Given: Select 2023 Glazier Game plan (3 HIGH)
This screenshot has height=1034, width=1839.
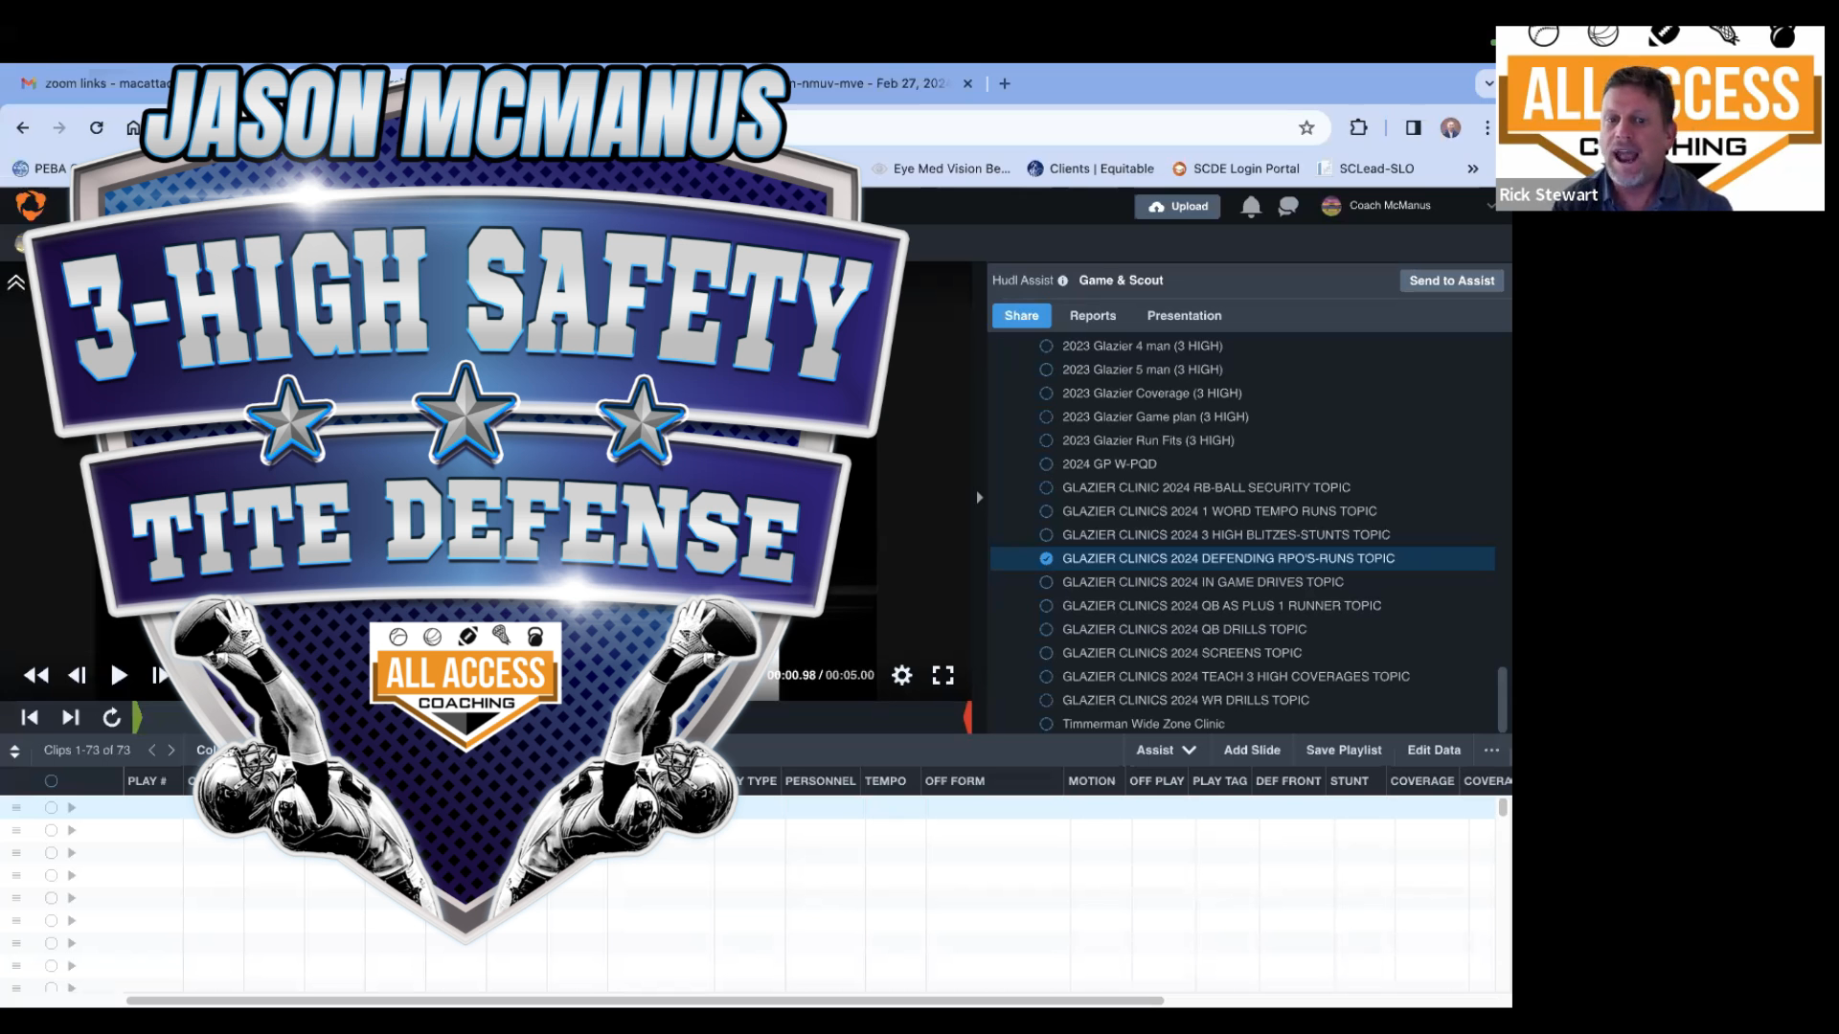Looking at the screenshot, I should [x=1155, y=416].
